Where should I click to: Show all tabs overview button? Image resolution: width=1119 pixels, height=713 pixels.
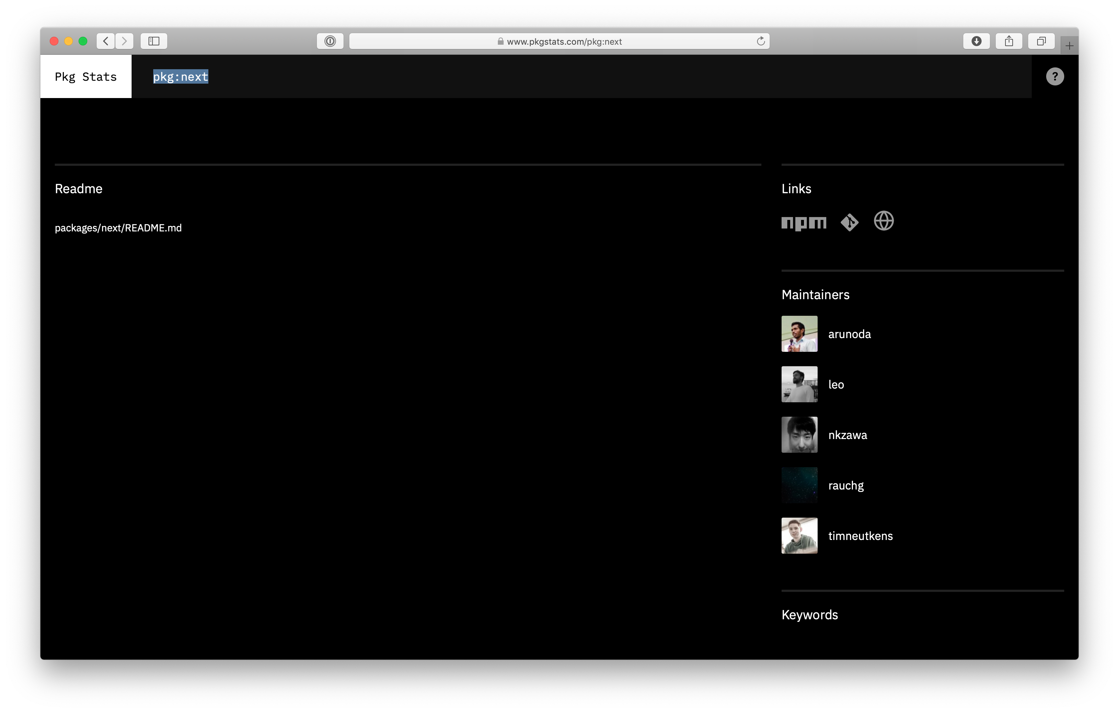(1041, 41)
